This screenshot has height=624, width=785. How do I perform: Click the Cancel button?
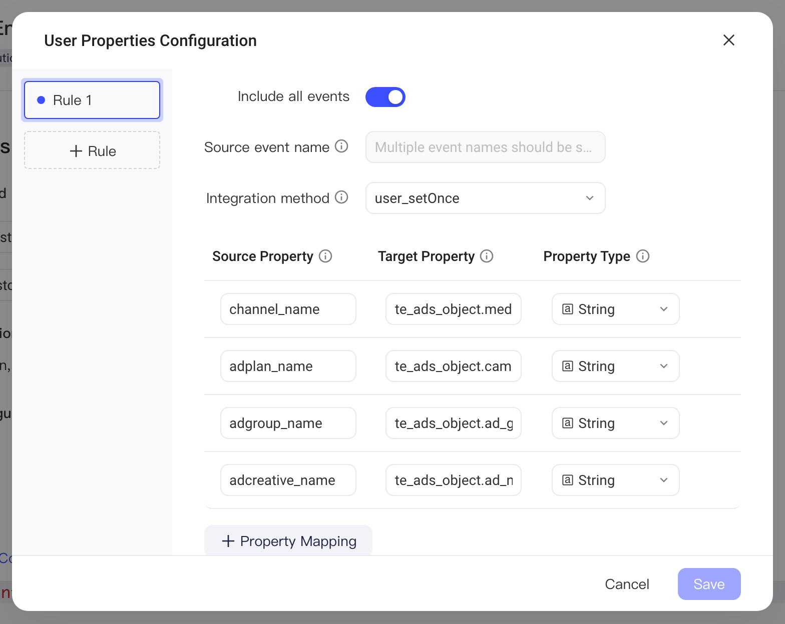coord(627,584)
